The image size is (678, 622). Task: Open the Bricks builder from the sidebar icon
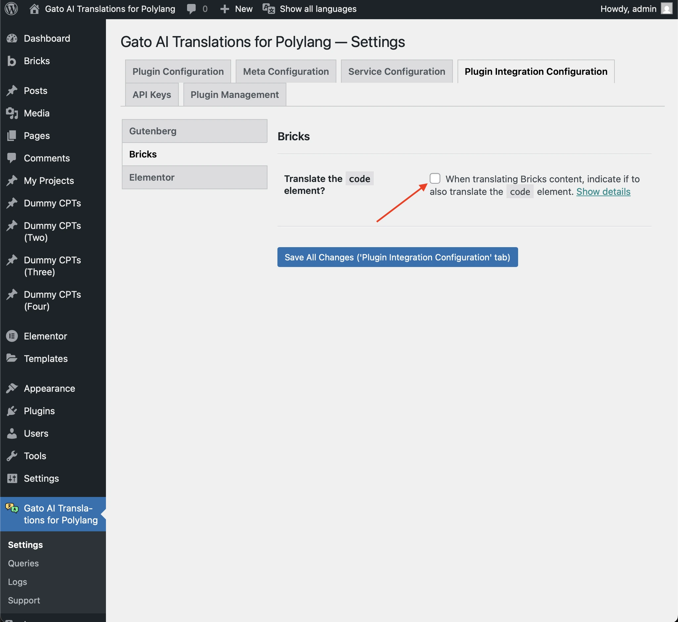pyautogui.click(x=12, y=61)
